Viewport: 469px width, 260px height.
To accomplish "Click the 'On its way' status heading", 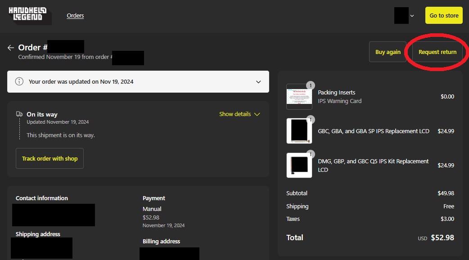I will (42, 114).
